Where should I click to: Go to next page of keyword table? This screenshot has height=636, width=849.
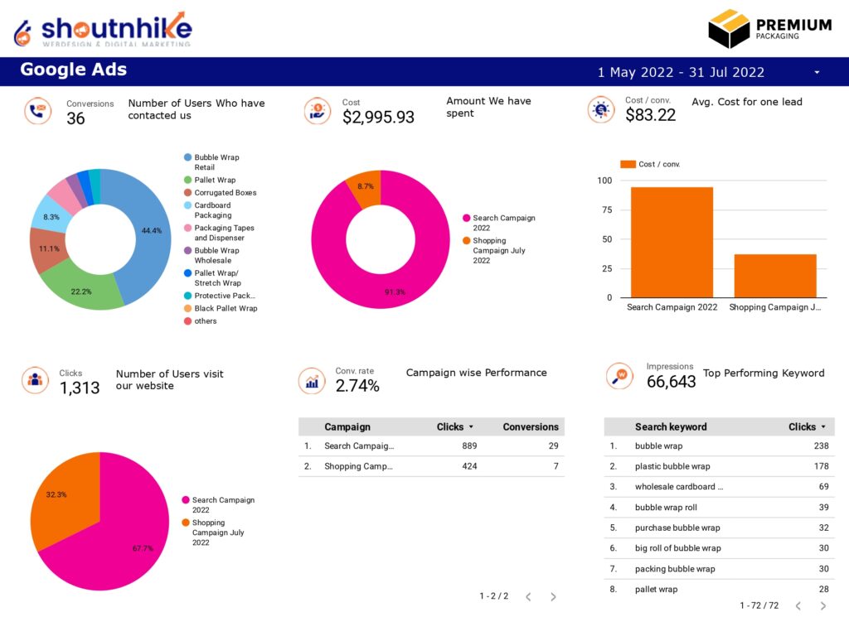coord(823,605)
